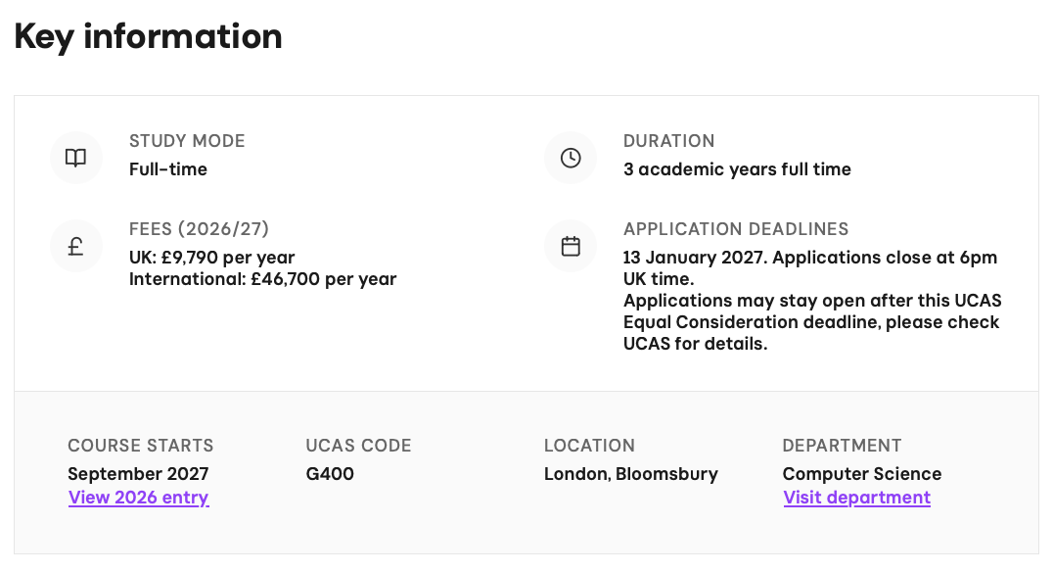
Task: Click the Full-time study mode value
Action: pyautogui.click(x=168, y=169)
